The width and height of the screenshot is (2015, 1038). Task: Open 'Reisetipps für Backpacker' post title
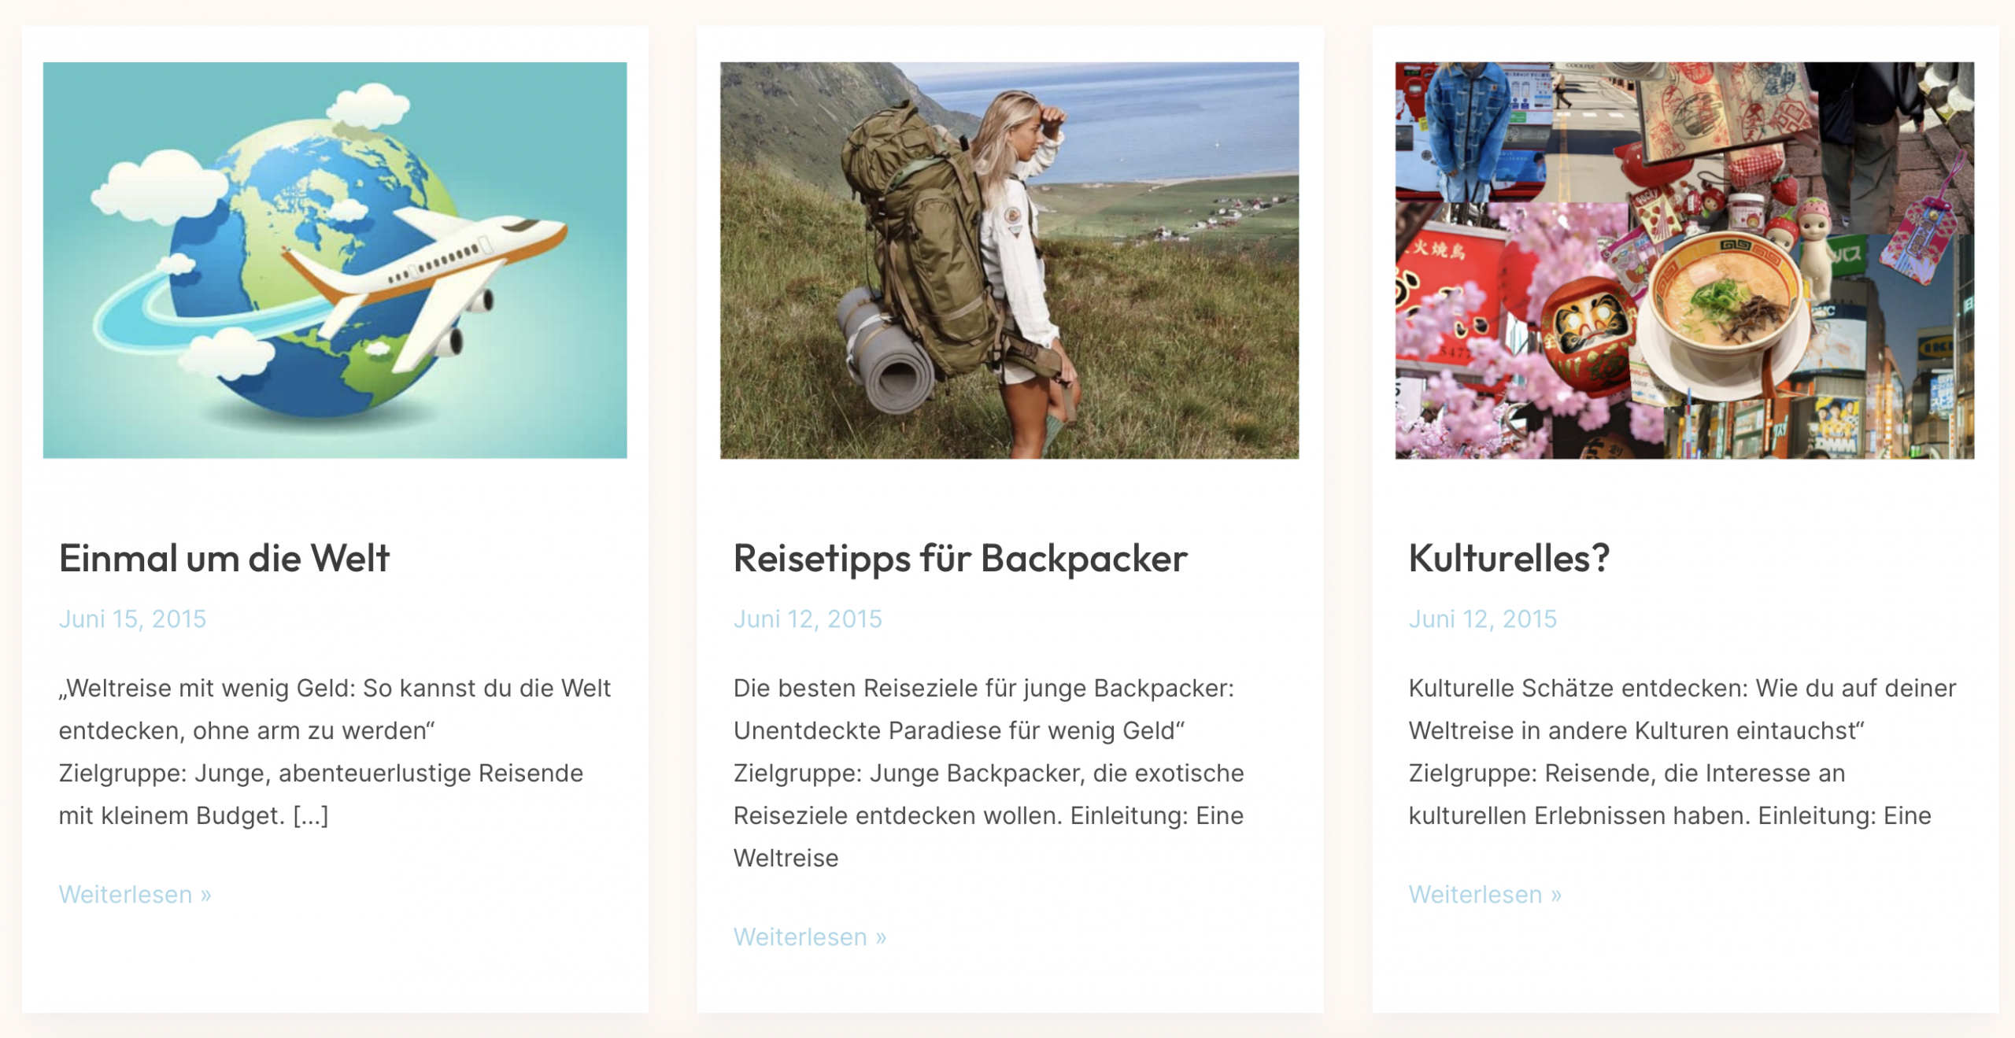[960, 559]
